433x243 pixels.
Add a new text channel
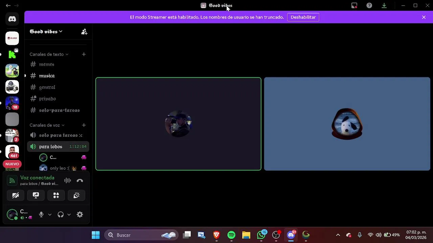pyautogui.click(x=84, y=54)
